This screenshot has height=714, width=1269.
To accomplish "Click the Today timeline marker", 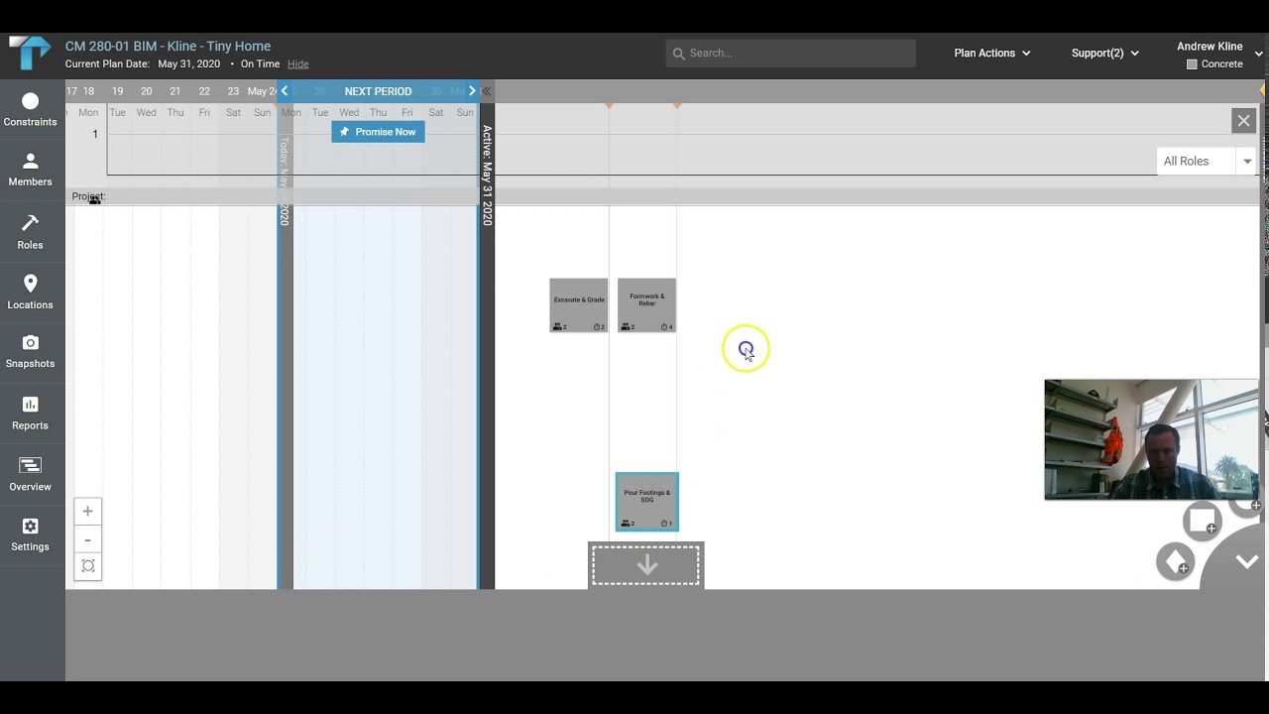I will (285, 180).
